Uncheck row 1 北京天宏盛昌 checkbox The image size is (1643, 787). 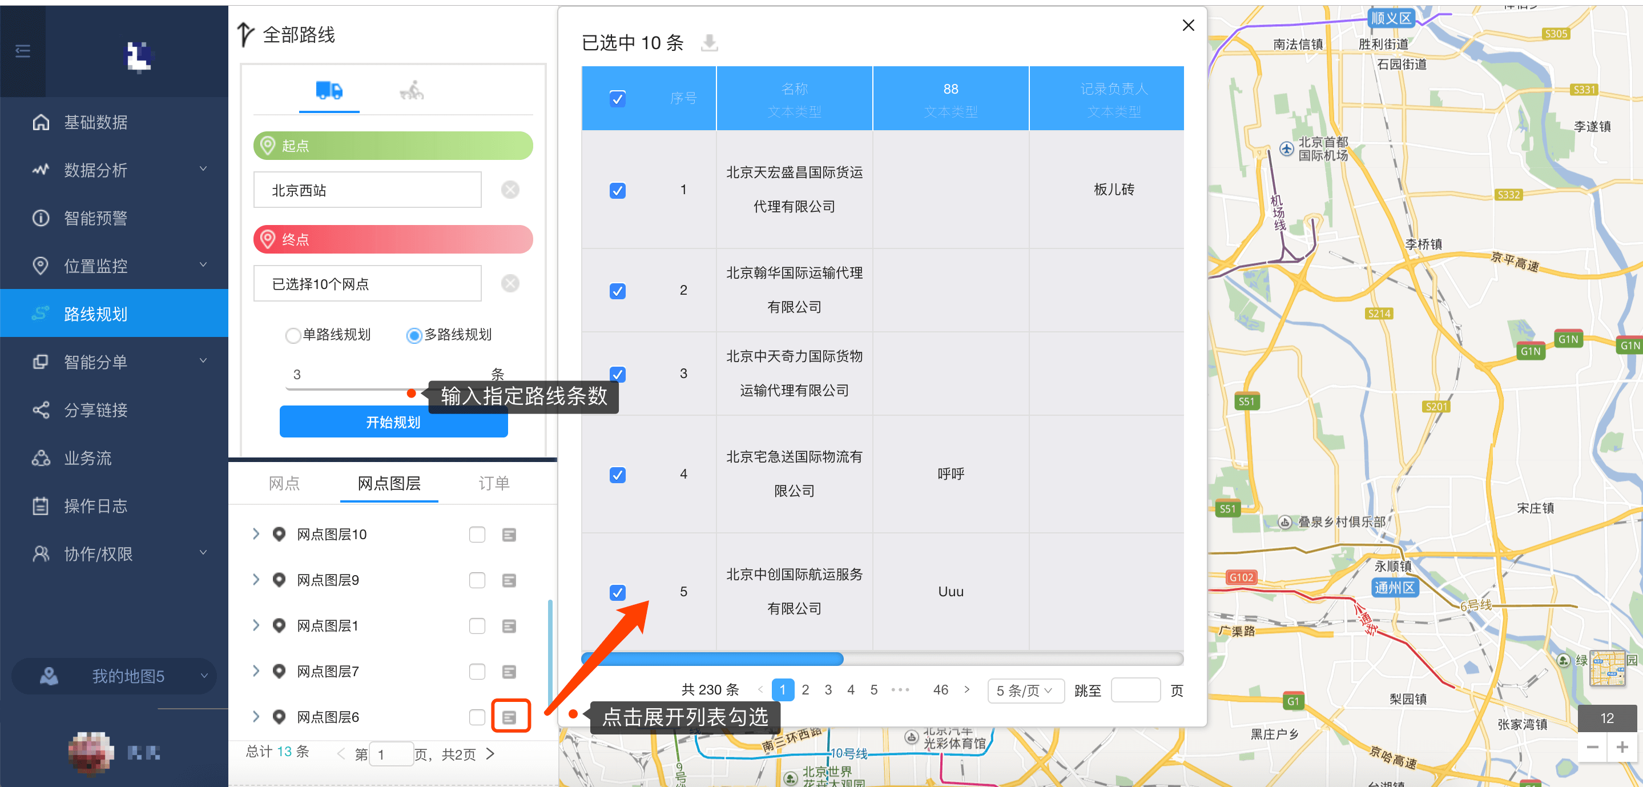617,190
